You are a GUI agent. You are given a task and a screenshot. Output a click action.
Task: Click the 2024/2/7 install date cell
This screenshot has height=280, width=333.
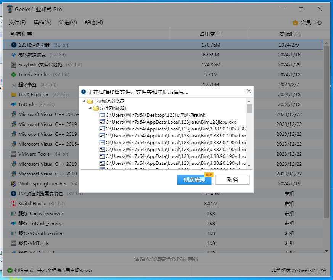point(289,85)
